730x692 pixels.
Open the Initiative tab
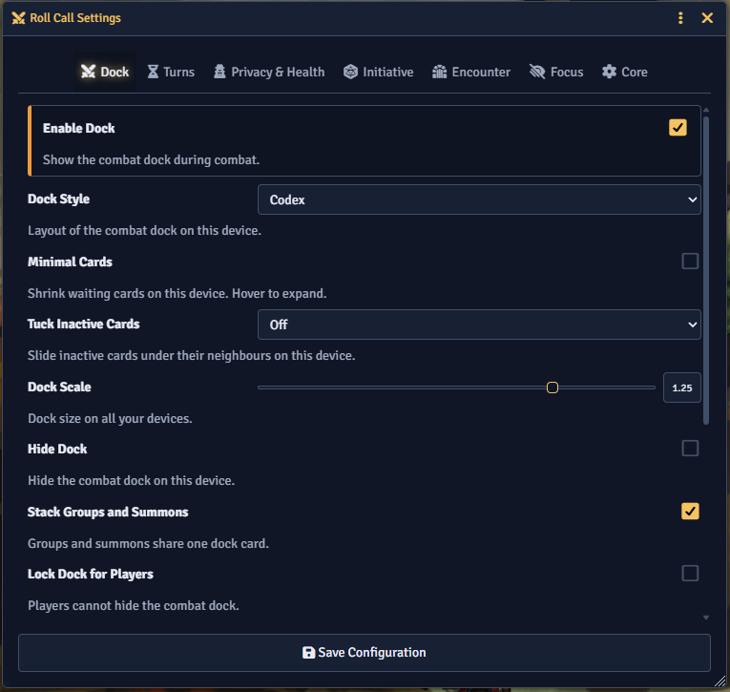[x=379, y=72]
